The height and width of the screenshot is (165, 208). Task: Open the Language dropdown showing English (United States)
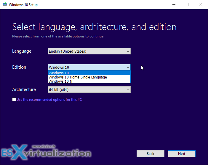coord(89,51)
